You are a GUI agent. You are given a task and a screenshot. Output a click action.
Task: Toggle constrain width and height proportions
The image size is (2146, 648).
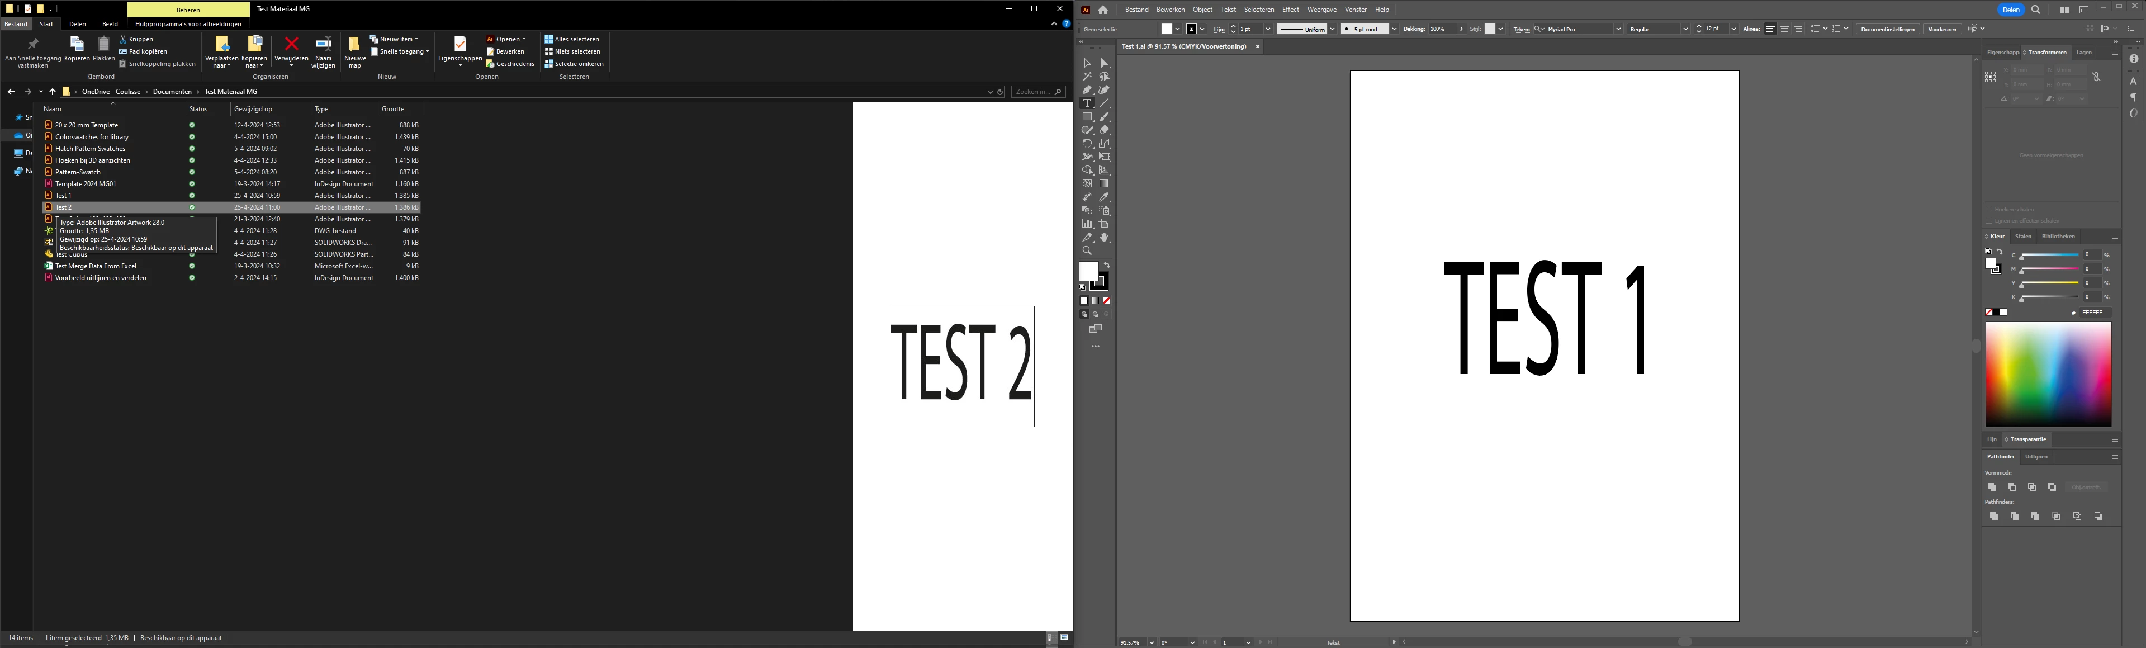2096,77
